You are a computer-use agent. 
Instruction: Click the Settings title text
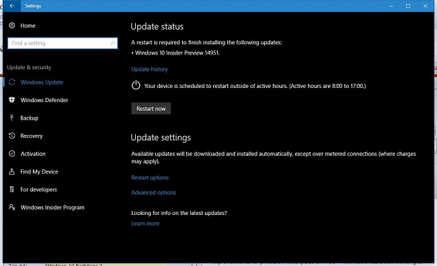click(33, 6)
